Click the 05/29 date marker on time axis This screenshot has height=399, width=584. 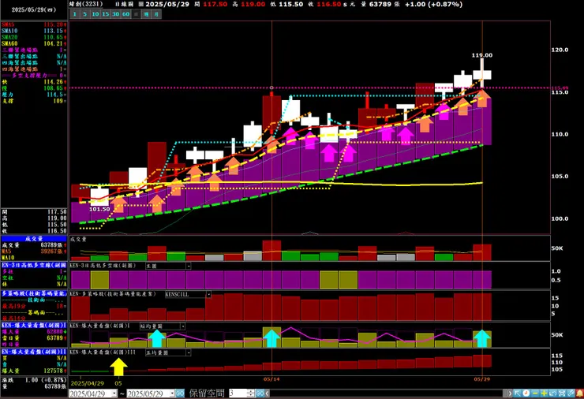tap(481, 379)
